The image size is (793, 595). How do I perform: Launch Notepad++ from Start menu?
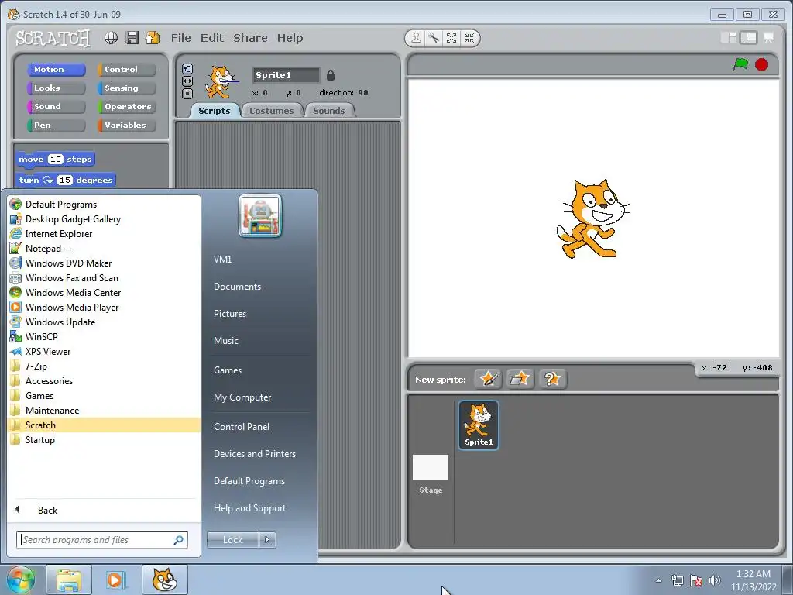pyautogui.click(x=105, y=249)
